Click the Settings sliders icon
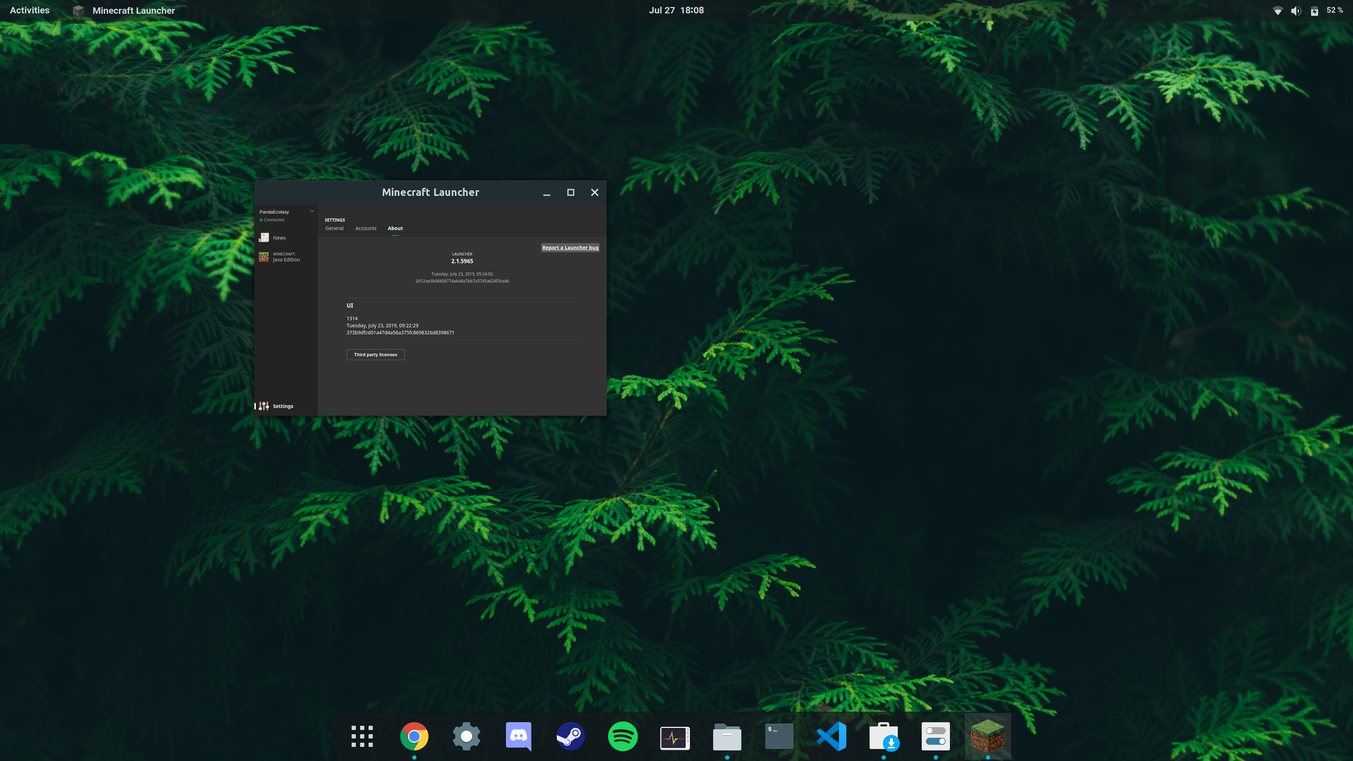Image resolution: width=1353 pixels, height=761 pixels. click(264, 406)
